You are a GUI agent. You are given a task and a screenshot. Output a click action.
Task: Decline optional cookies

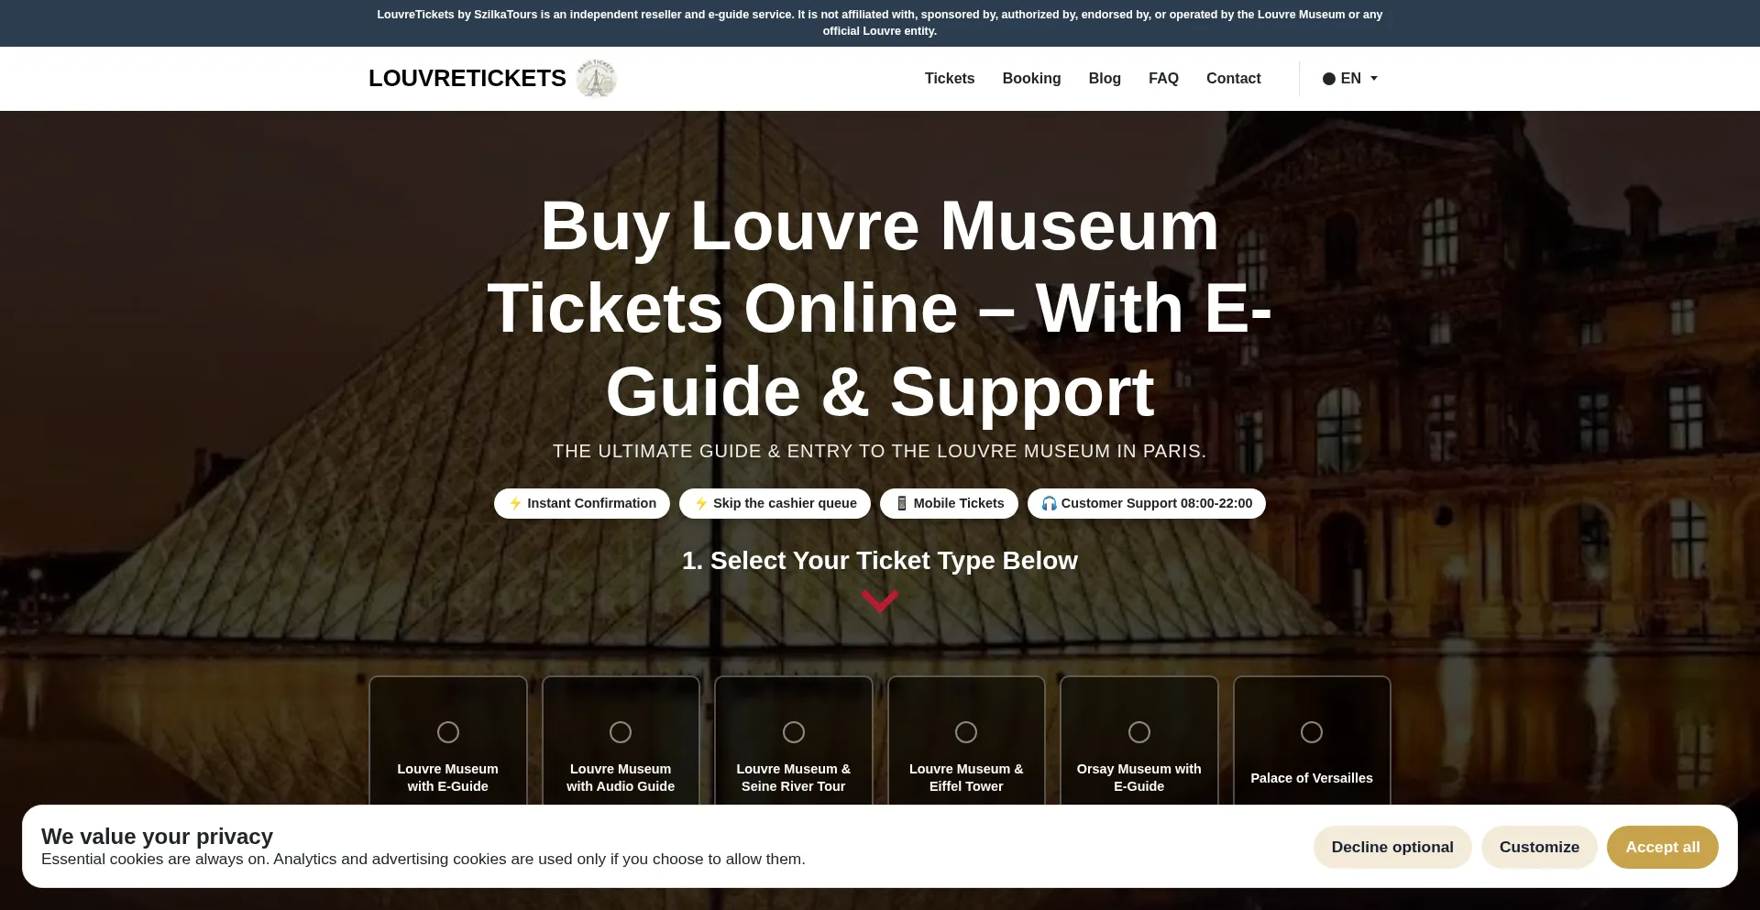point(1392,848)
